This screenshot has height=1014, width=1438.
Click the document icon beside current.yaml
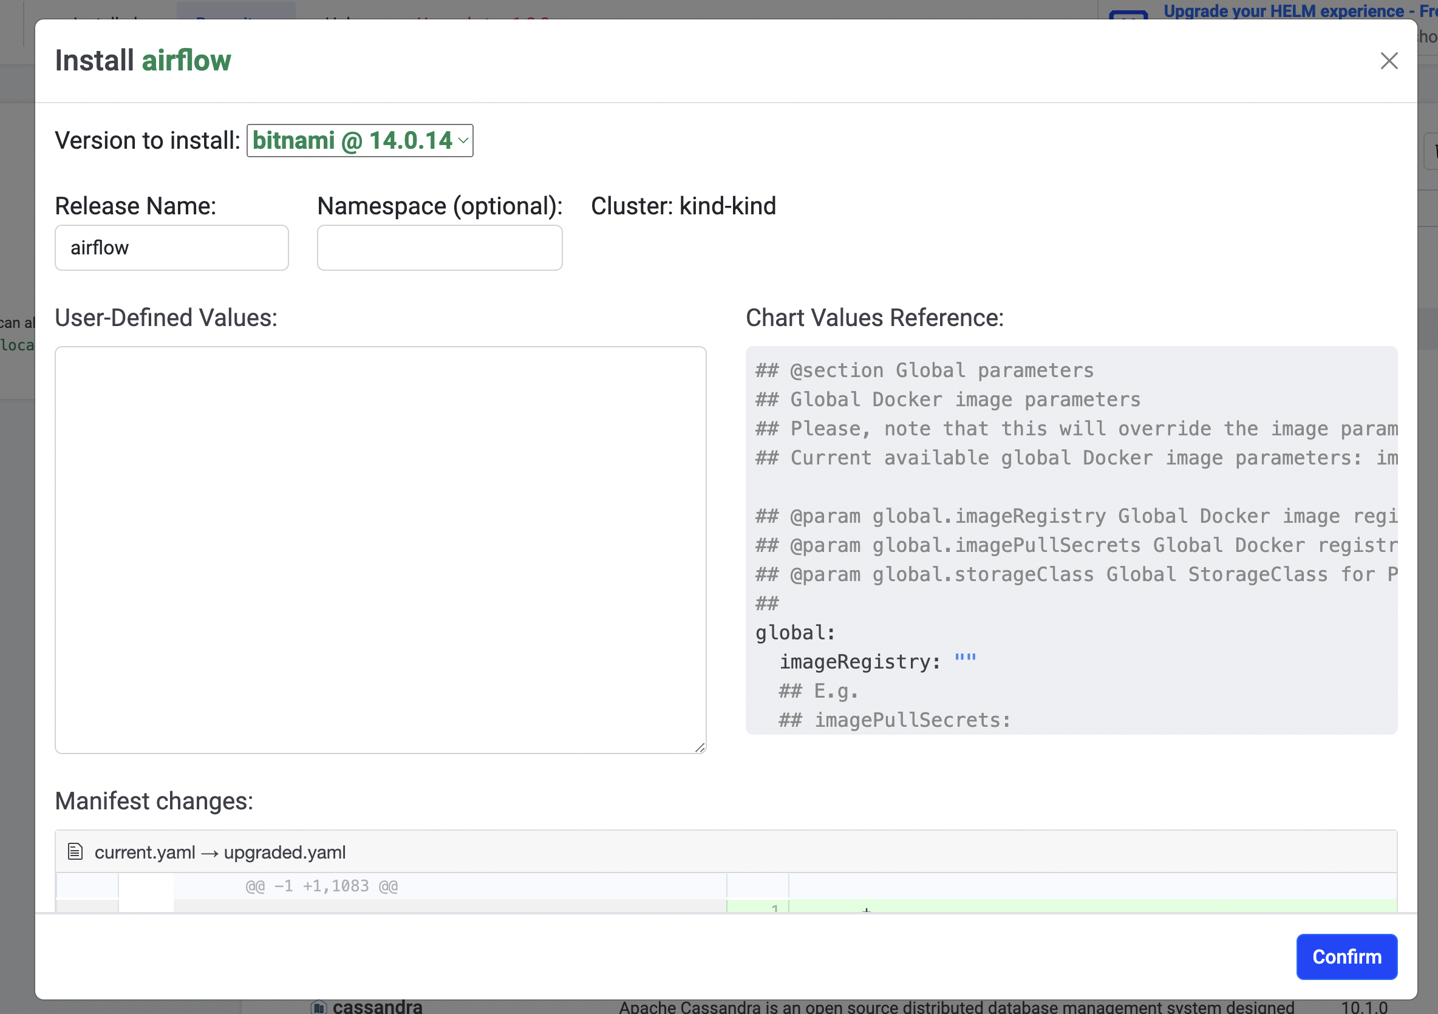[x=75, y=851]
